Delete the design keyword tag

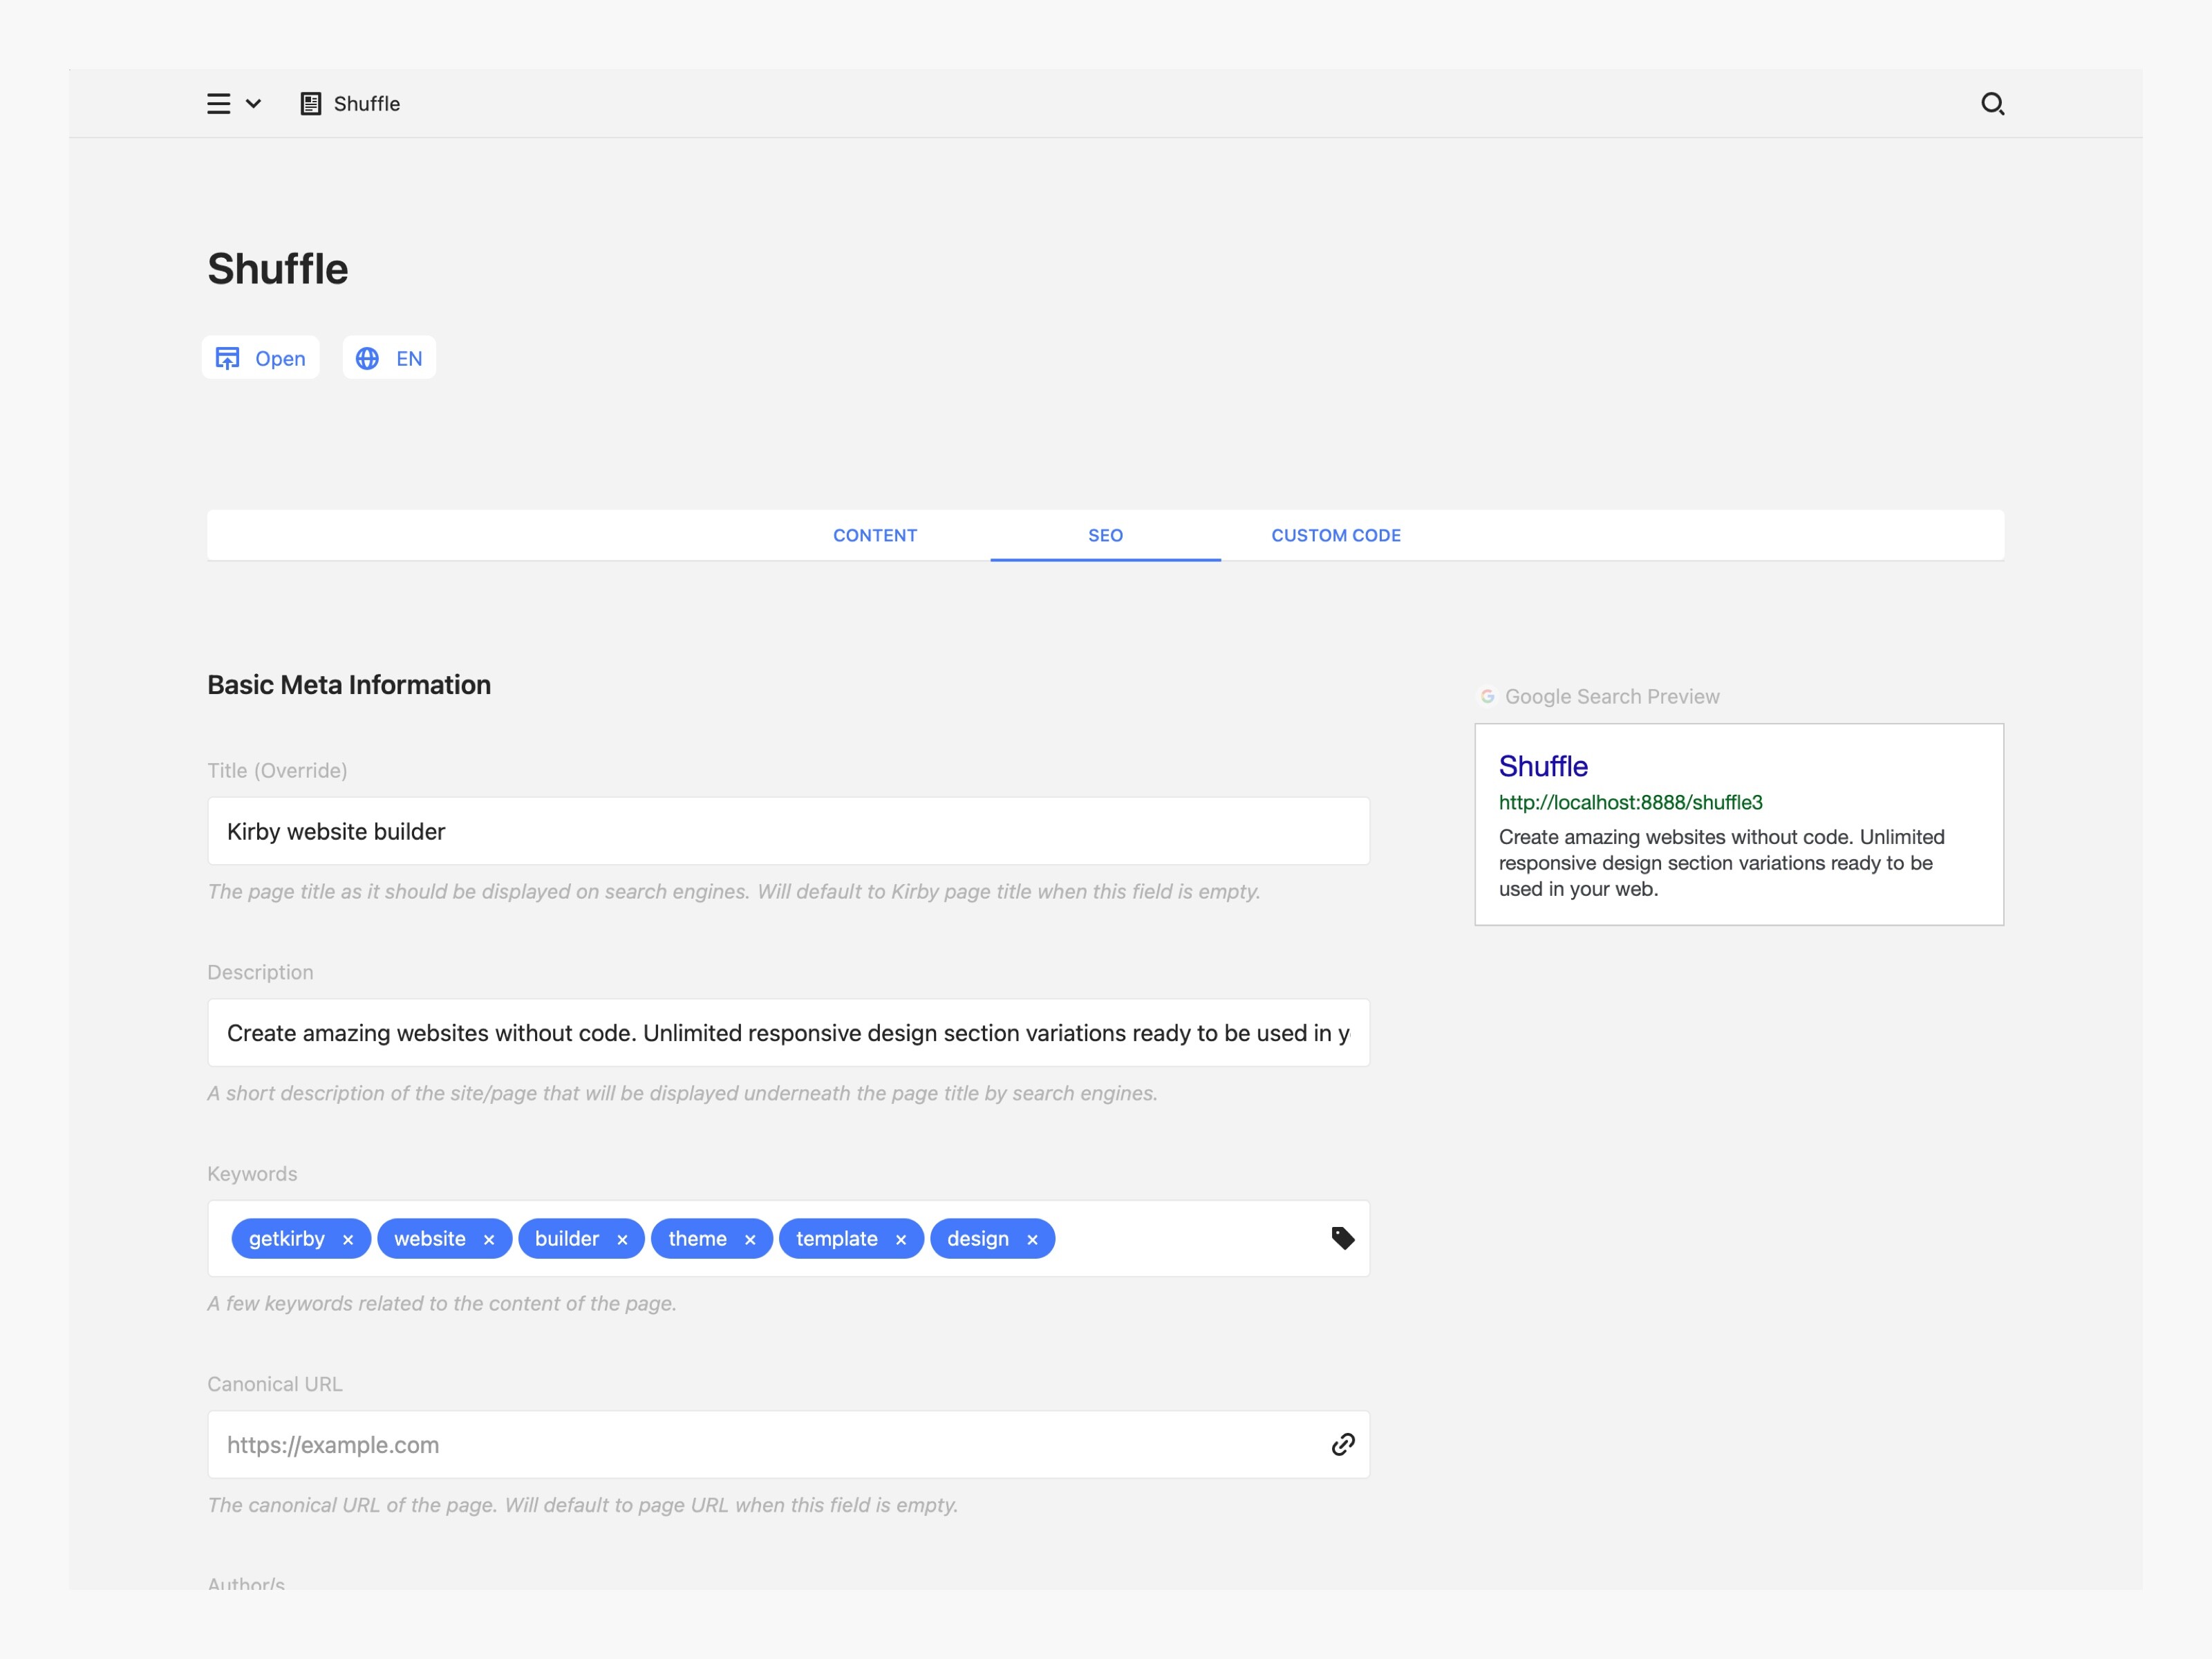point(1032,1240)
